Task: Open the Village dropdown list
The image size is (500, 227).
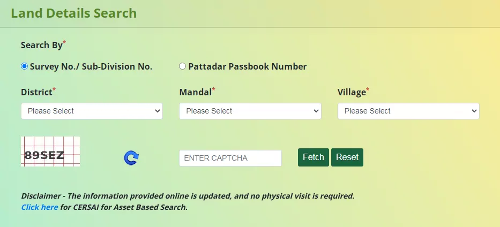Action: tap(408, 111)
